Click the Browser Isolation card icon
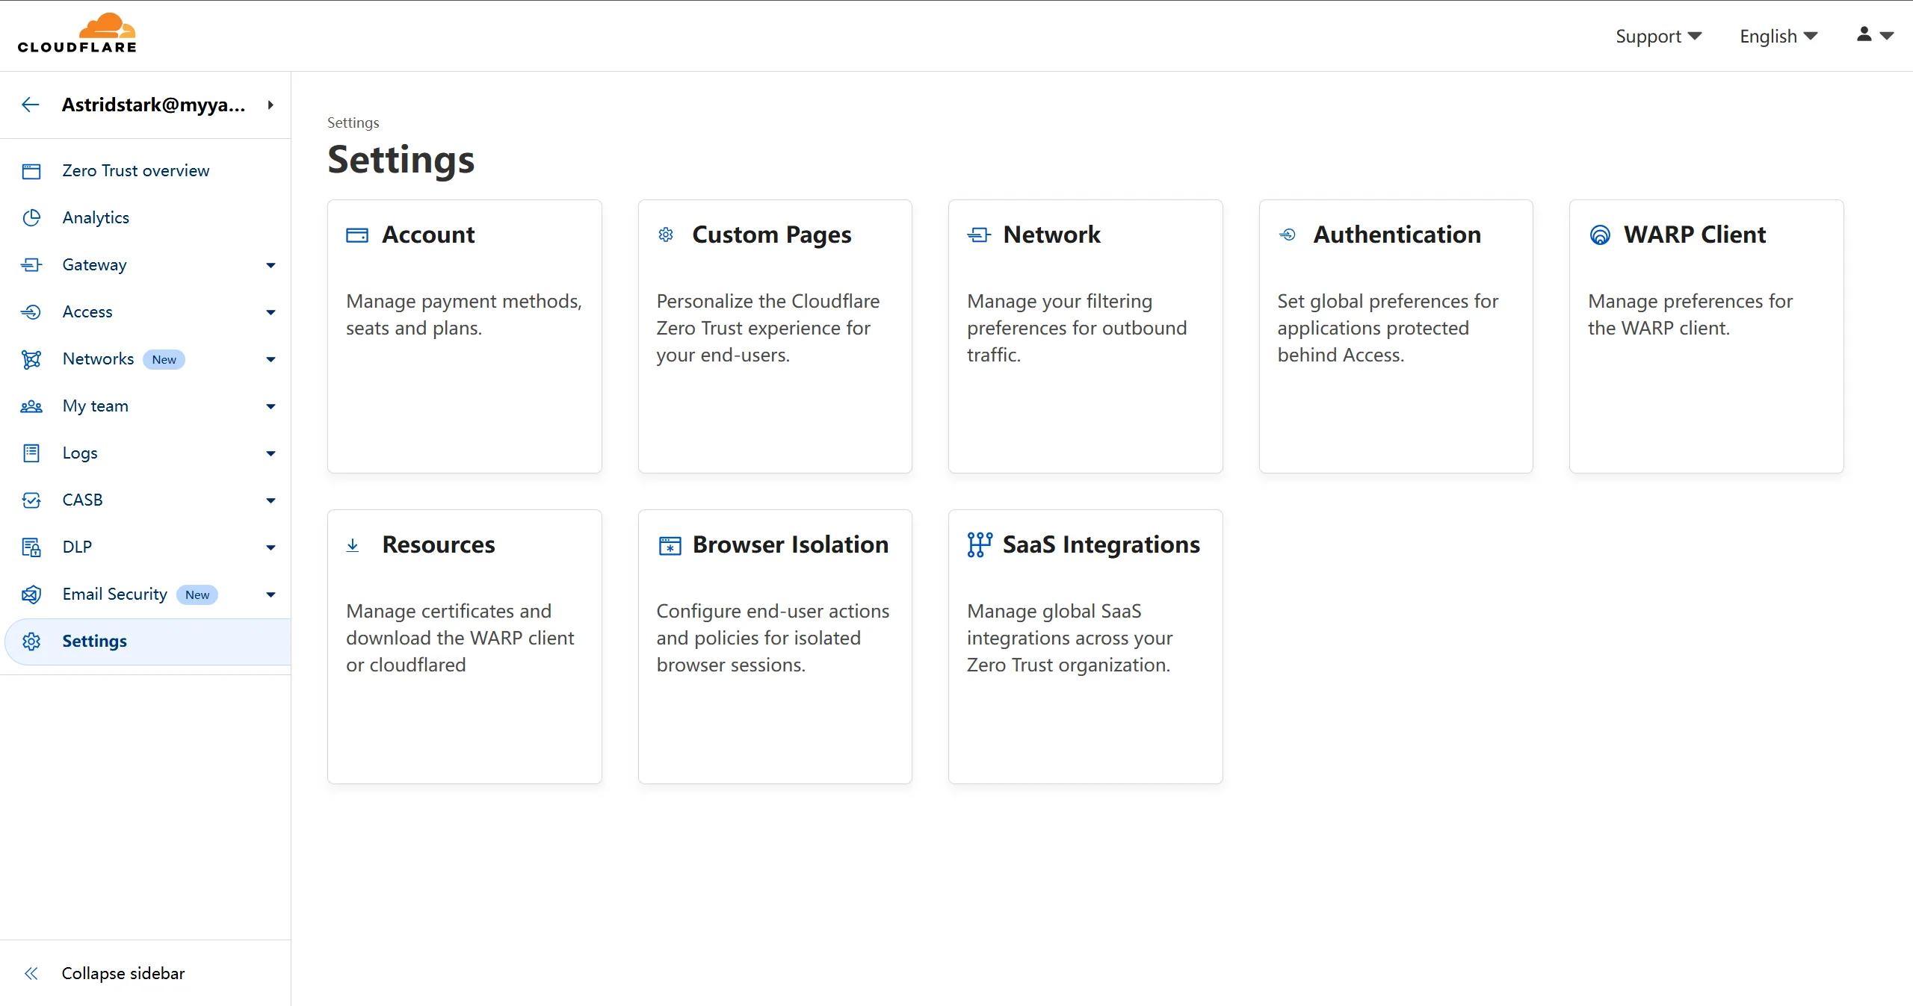1913x1006 pixels. pos(670,545)
